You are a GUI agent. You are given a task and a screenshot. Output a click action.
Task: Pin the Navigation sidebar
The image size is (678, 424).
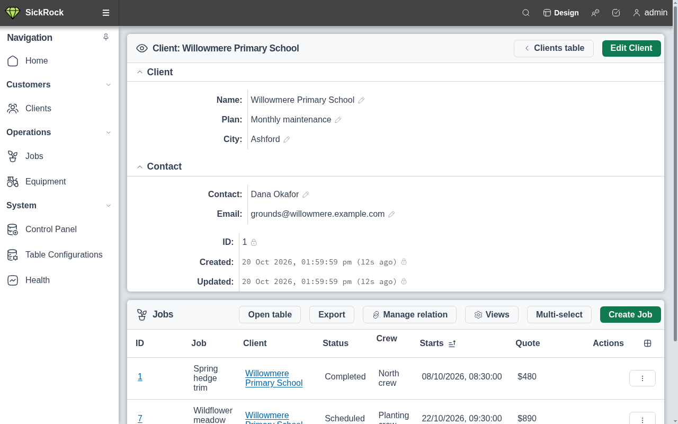click(x=106, y=37)
